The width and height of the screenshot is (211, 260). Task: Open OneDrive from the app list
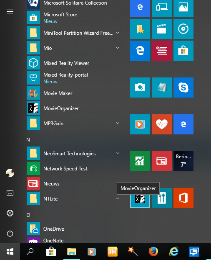click(x=73, y=229)
